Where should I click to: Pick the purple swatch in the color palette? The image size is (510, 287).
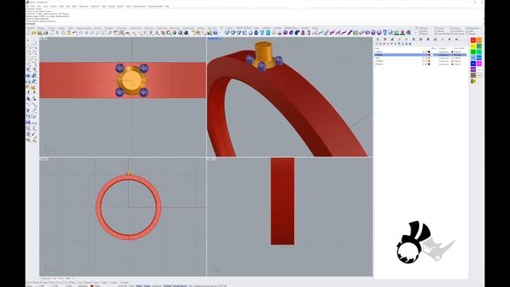click(x=473, y=69)
